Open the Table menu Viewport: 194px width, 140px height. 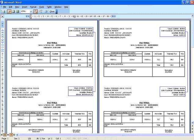[49, 6]
